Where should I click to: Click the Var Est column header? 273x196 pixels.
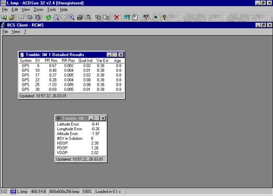coord(102,60)
